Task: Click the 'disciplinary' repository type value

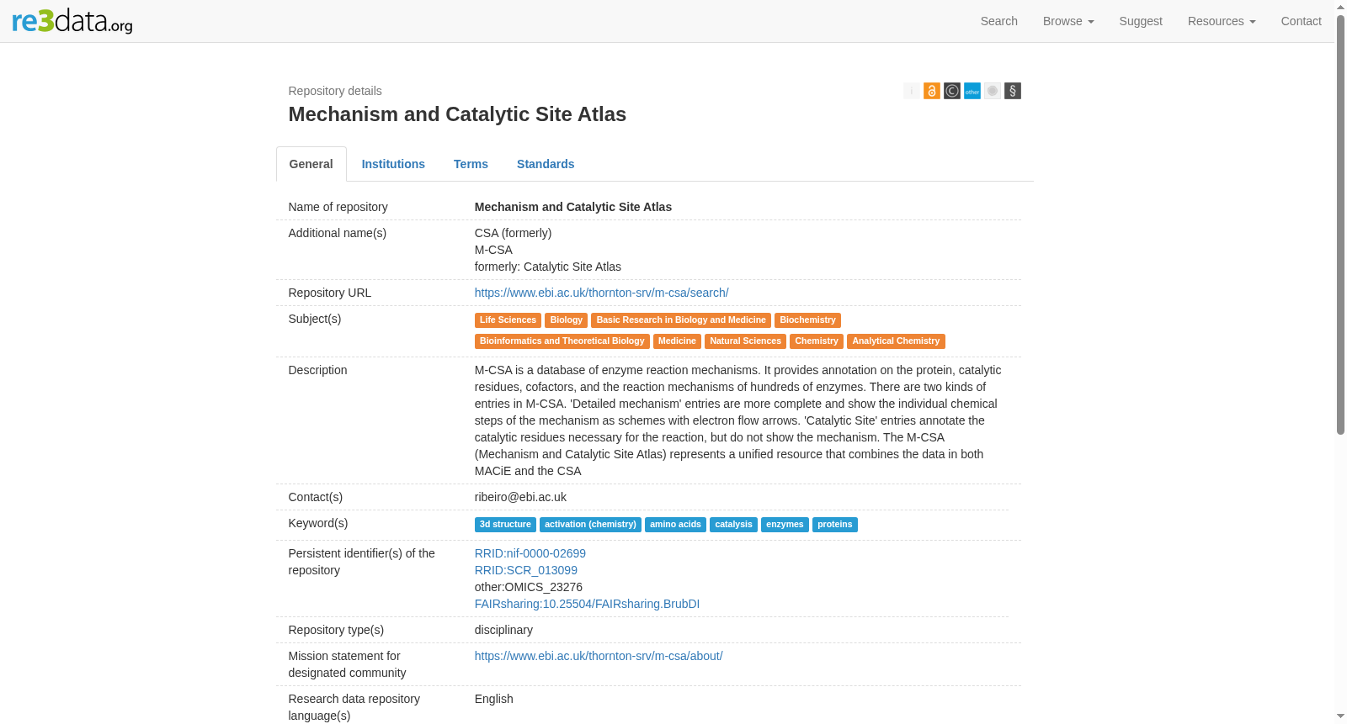Action: pyautogui.click(x=503, y=630)
